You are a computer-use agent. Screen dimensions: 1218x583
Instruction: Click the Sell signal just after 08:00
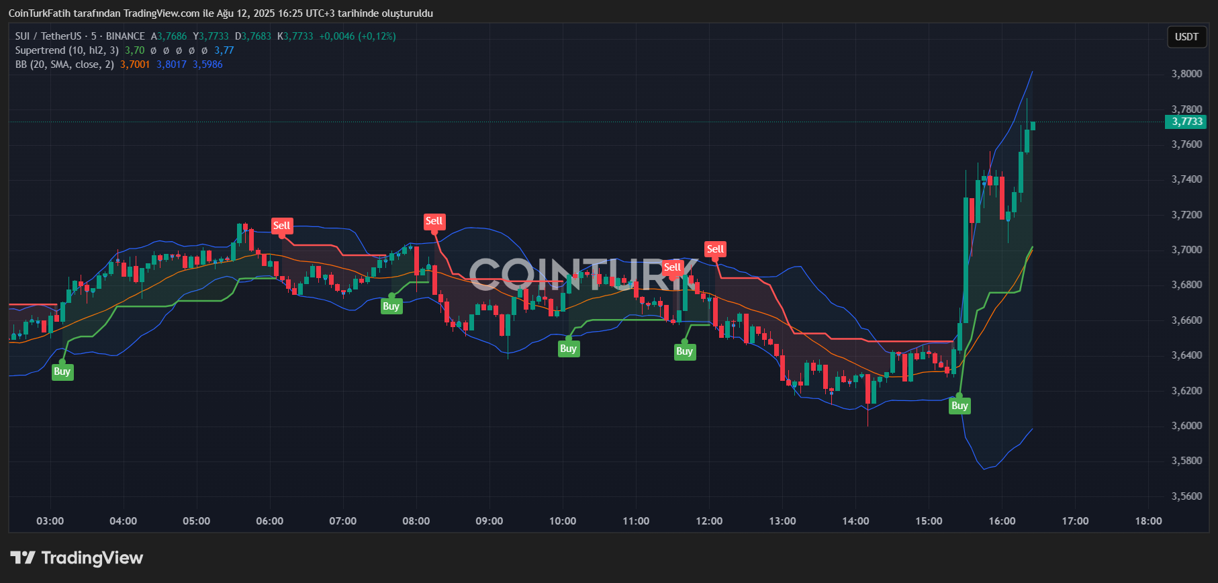coord(434,221)
